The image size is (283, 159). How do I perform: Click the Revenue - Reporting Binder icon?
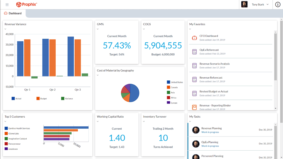pos(194,107)
